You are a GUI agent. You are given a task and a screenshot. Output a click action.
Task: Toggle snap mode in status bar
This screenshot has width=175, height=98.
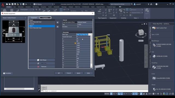coord(114,94)
